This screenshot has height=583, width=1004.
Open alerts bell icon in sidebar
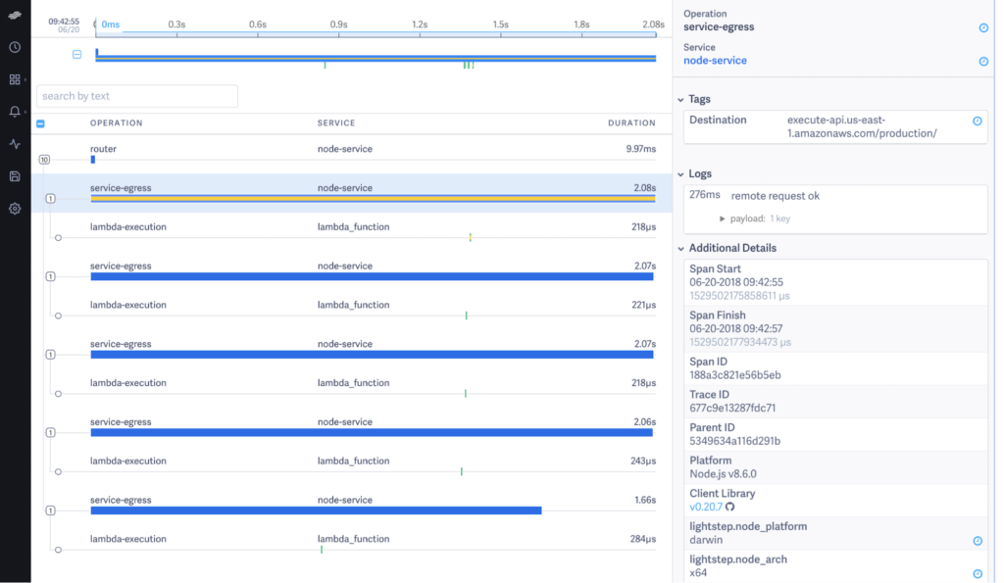15,112
